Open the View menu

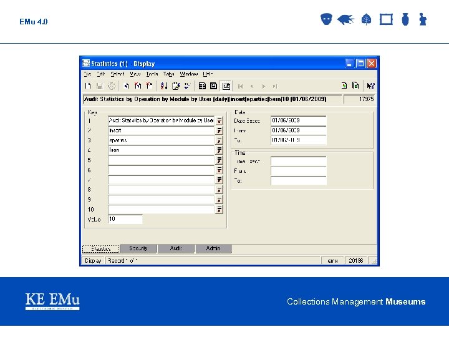(x=135, y=74)
